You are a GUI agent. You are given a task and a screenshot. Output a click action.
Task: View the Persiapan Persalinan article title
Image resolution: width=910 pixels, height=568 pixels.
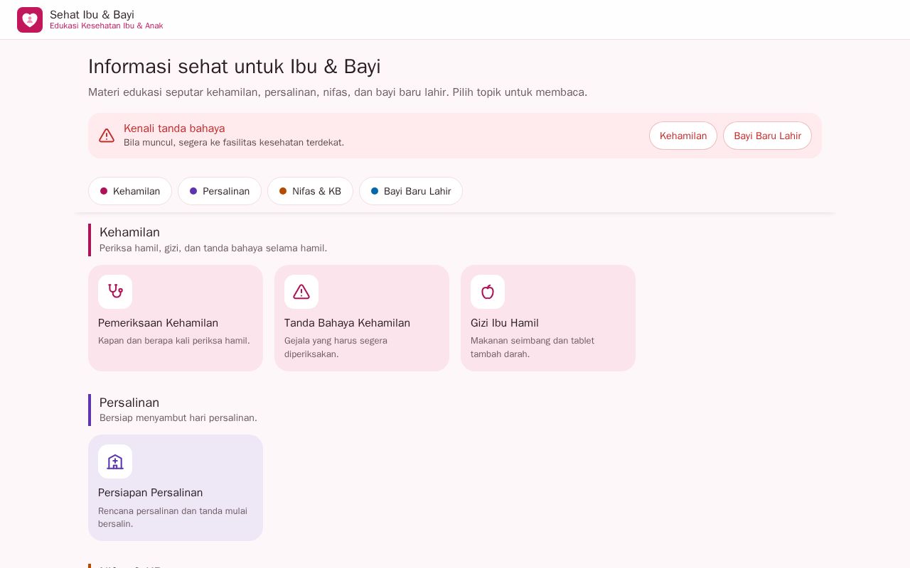pos(151,493)
